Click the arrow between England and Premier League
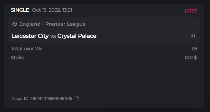Screen dimensions: 210x112 (43, 24)
